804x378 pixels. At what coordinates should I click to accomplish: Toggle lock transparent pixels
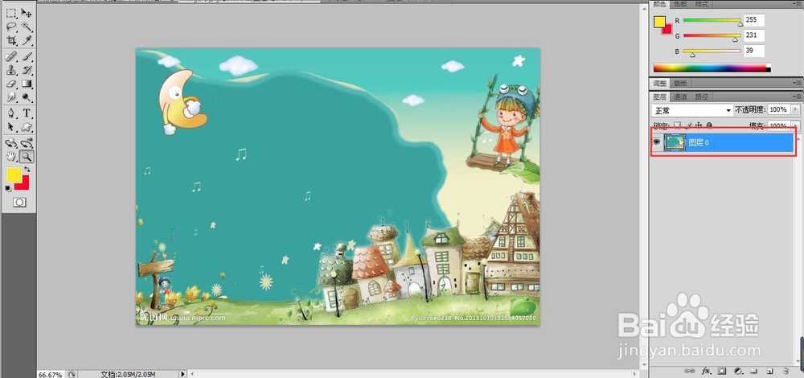pyautogui.click(x=677, y=125)
